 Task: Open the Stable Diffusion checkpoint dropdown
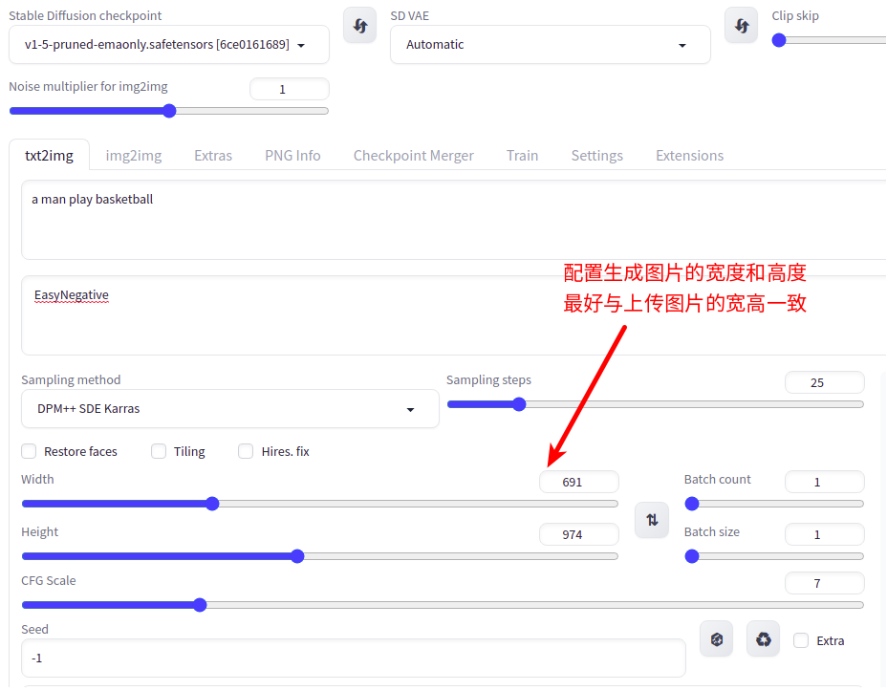click(168, 44)
